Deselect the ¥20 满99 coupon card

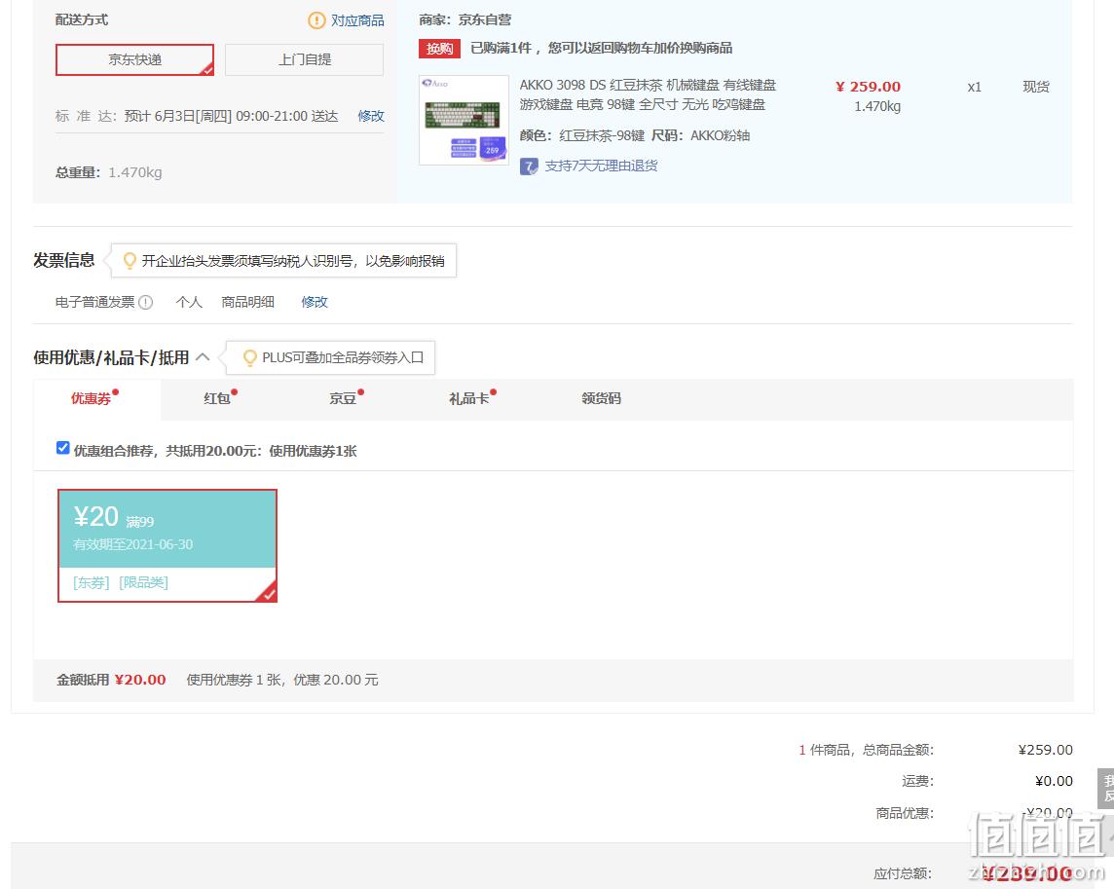pyautogui.click(x=167, y=545)
